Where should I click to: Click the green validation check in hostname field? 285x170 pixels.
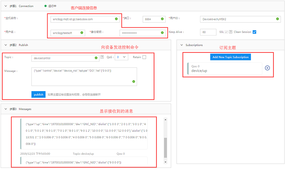116,19
